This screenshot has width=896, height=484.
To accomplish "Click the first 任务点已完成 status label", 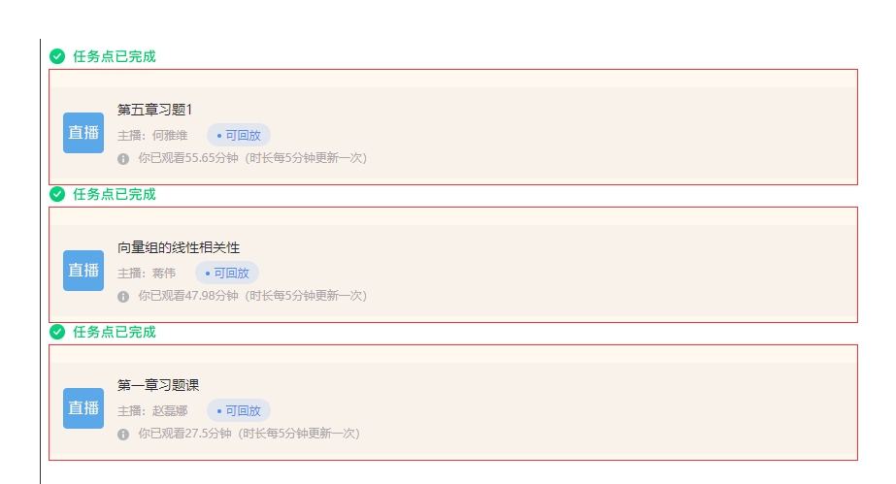I will (x=115, y=56).
